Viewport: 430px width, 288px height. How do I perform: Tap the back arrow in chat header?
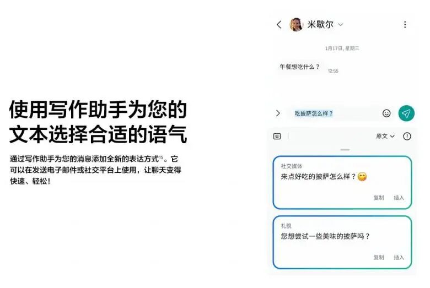(x=279, y=25)
